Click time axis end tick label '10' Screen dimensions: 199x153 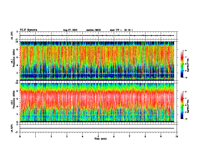pyautogui.click(x=177, y=136)
